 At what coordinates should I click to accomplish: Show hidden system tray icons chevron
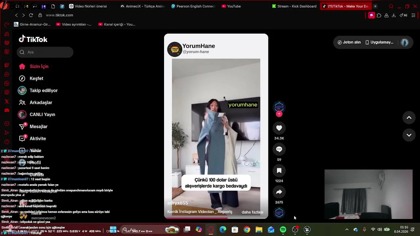(347, 229)
